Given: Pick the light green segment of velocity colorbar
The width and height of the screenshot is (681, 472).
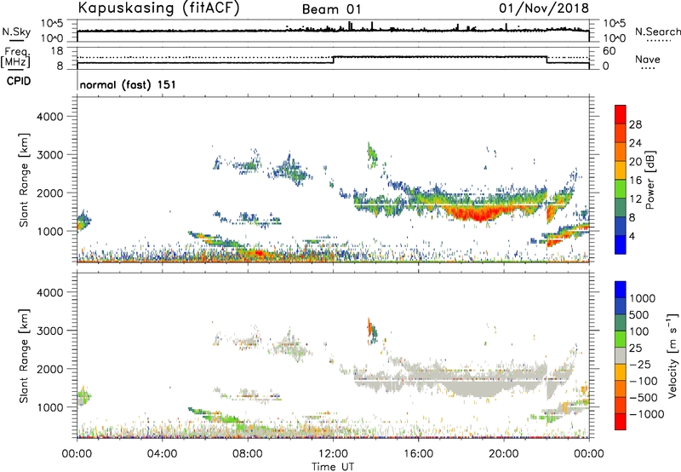Looking at the screenshot, I should tap(621, 339).
